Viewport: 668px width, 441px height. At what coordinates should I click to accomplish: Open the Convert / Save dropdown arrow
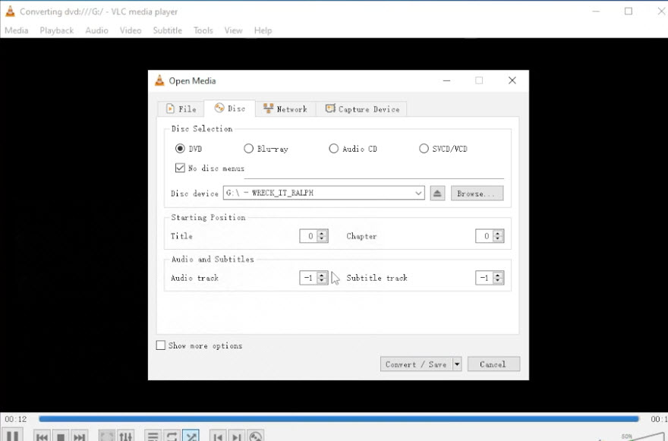point(457,364)
